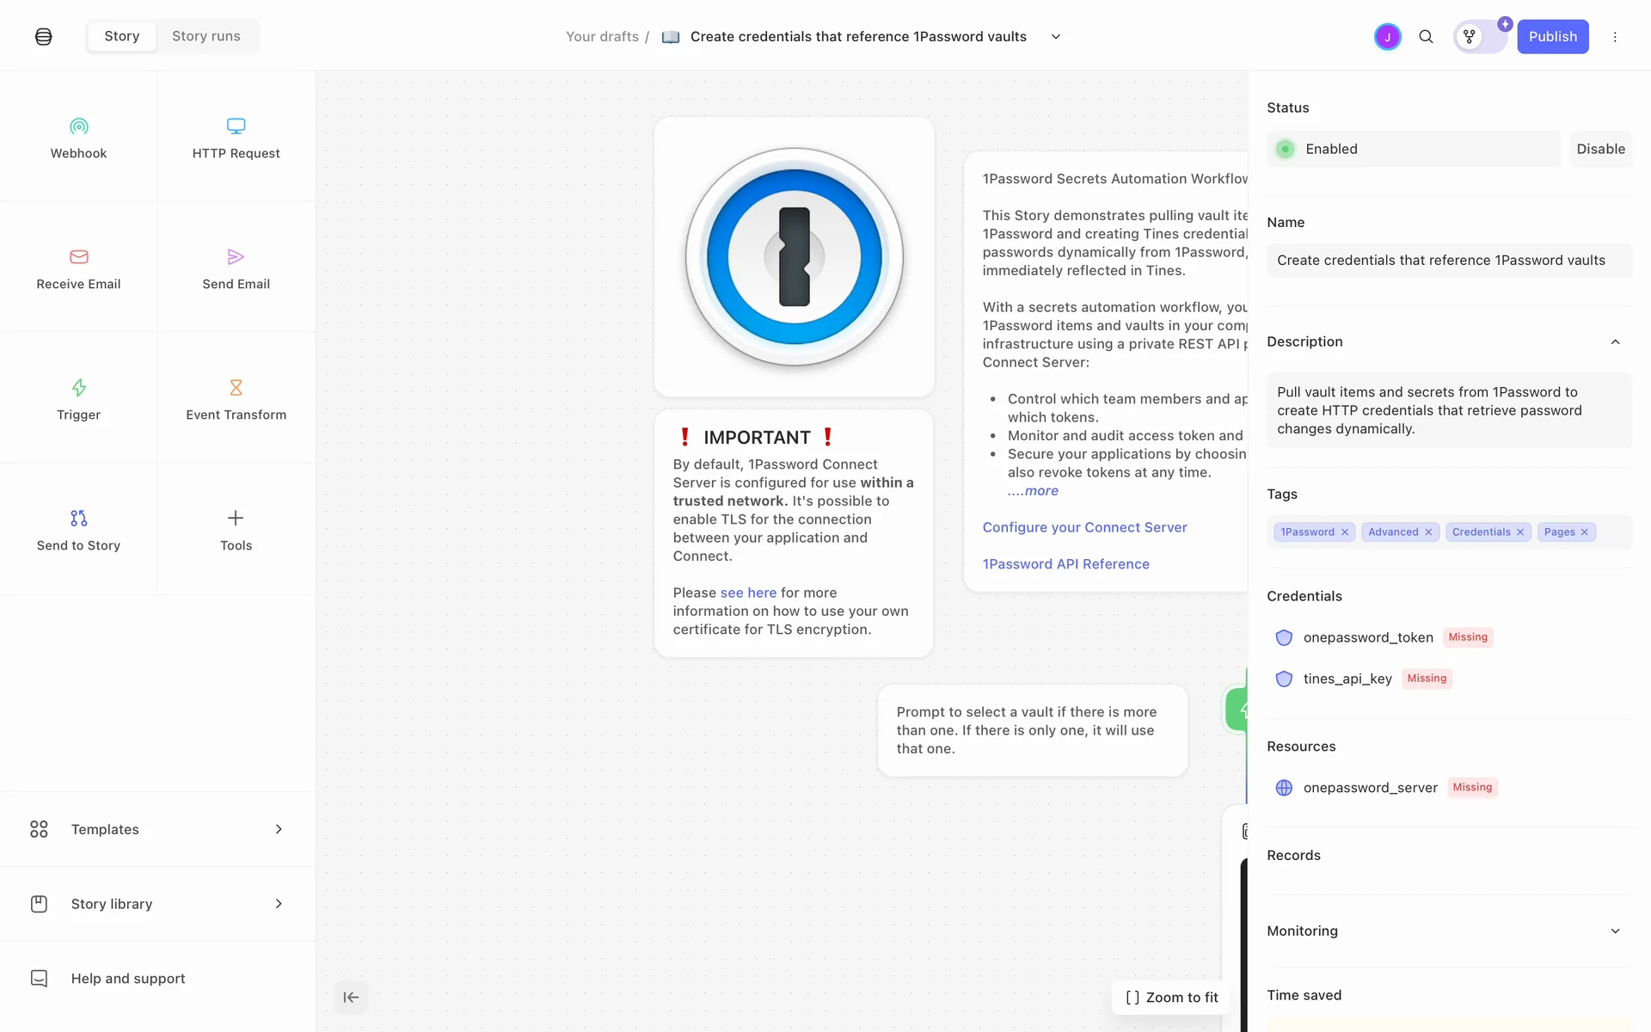Select the Webhook action icon
The height and width of the screenshot is (1032, 1651).
[78, 127]
